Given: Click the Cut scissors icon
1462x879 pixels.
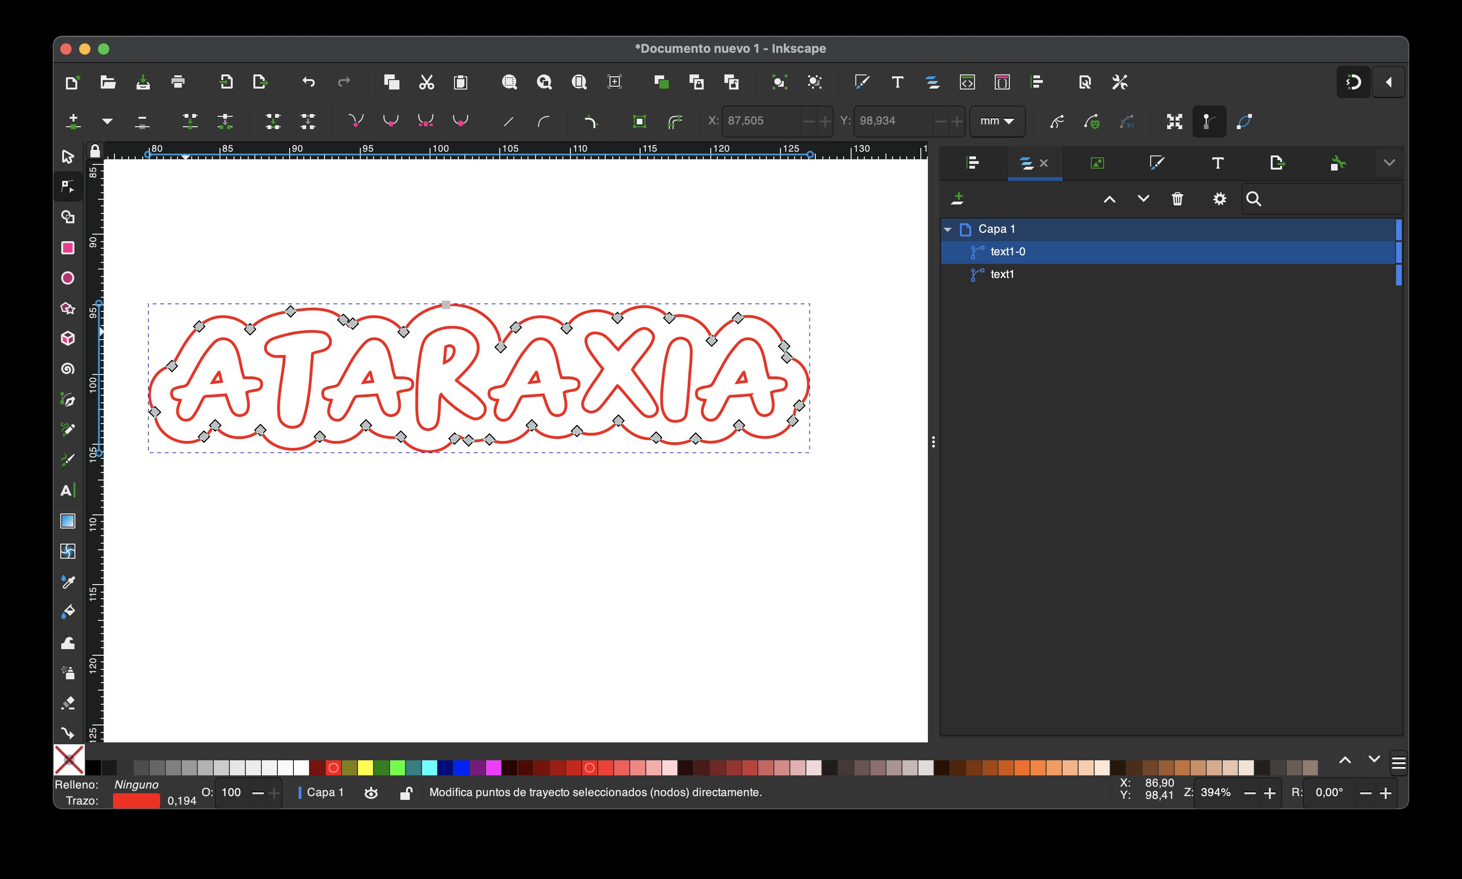Looking at the screenshot, I should [426, 82].
